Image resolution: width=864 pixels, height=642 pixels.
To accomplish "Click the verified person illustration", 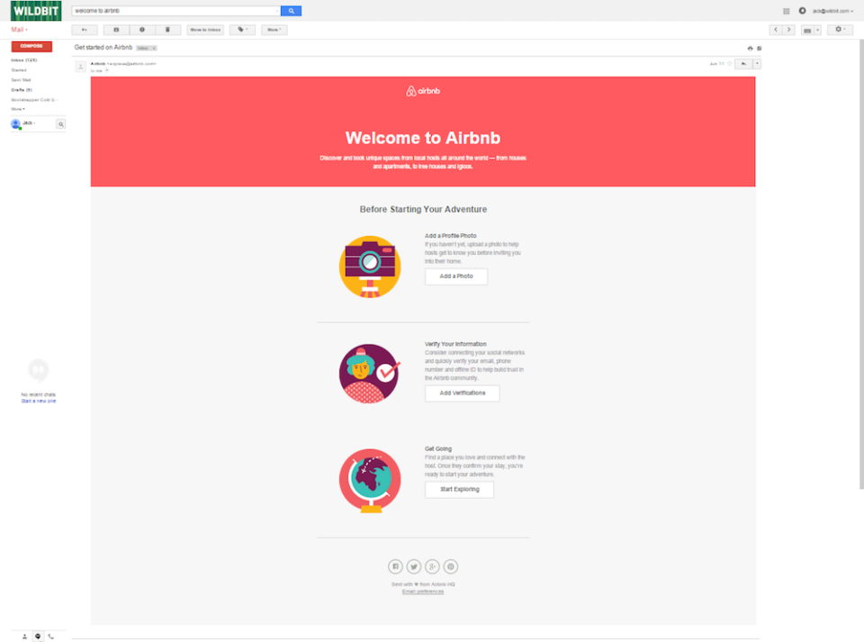I will click(370, 374).
